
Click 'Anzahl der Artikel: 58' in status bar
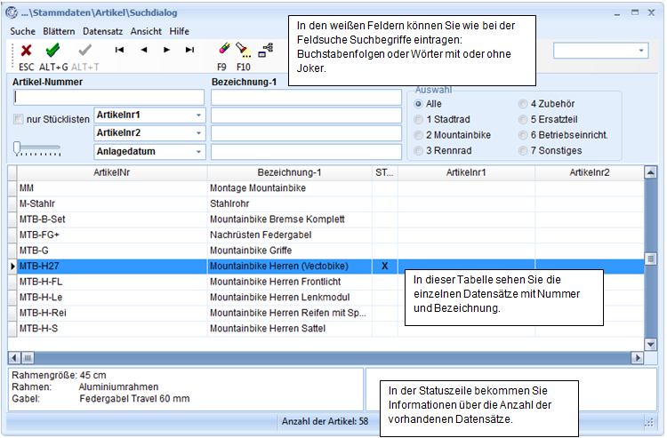point(325,421)
